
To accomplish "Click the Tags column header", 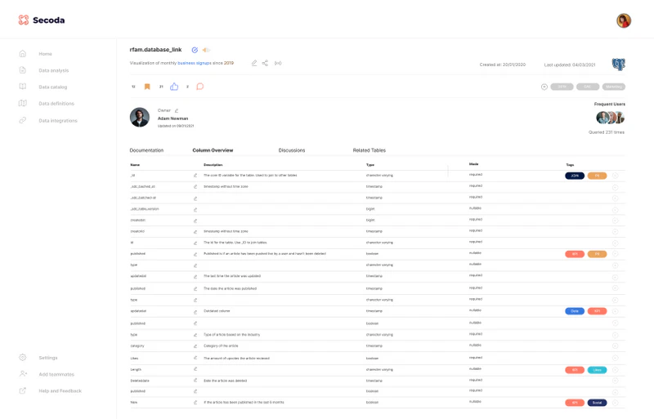I will [x=570, y=165].
